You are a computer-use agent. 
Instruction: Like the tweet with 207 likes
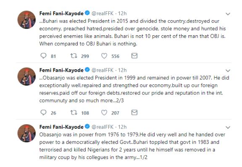coord(104,112)
